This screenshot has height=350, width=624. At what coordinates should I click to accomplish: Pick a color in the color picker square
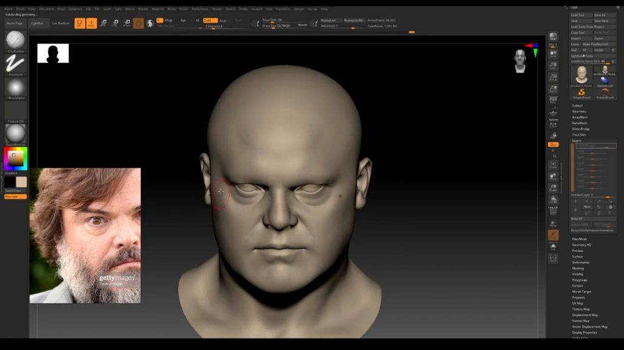click(15, 159)
